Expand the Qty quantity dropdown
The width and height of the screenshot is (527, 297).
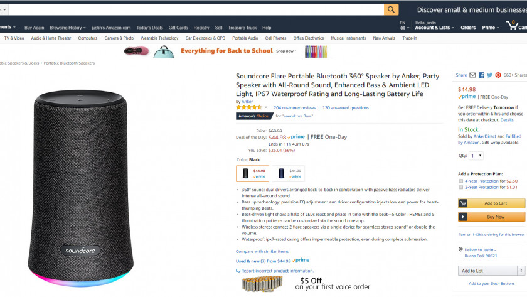tap(476, 156)
